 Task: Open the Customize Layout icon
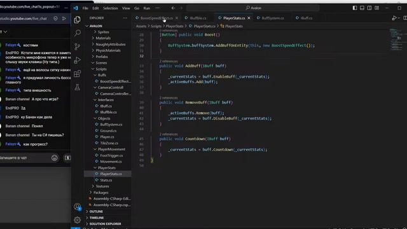(x=376, y=8)
